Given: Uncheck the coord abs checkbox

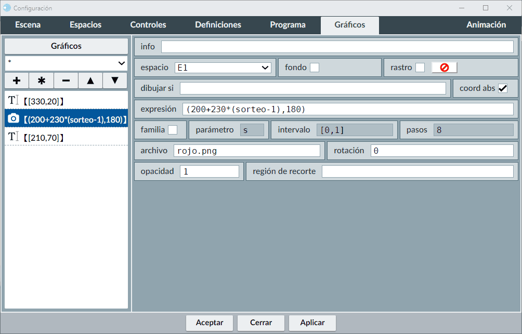Looking at the screenshot, I should tap(503, 88).
